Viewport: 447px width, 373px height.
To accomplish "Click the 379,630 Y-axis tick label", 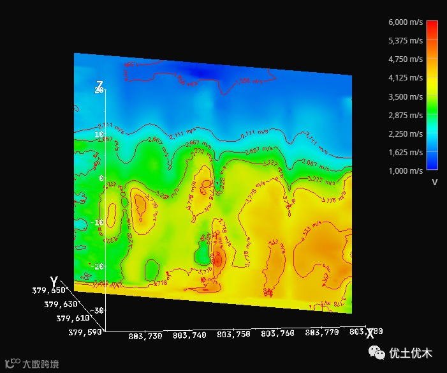I will tap(61, 305).
